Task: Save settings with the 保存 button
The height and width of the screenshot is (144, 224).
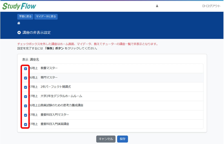Action: click(123, 139)
